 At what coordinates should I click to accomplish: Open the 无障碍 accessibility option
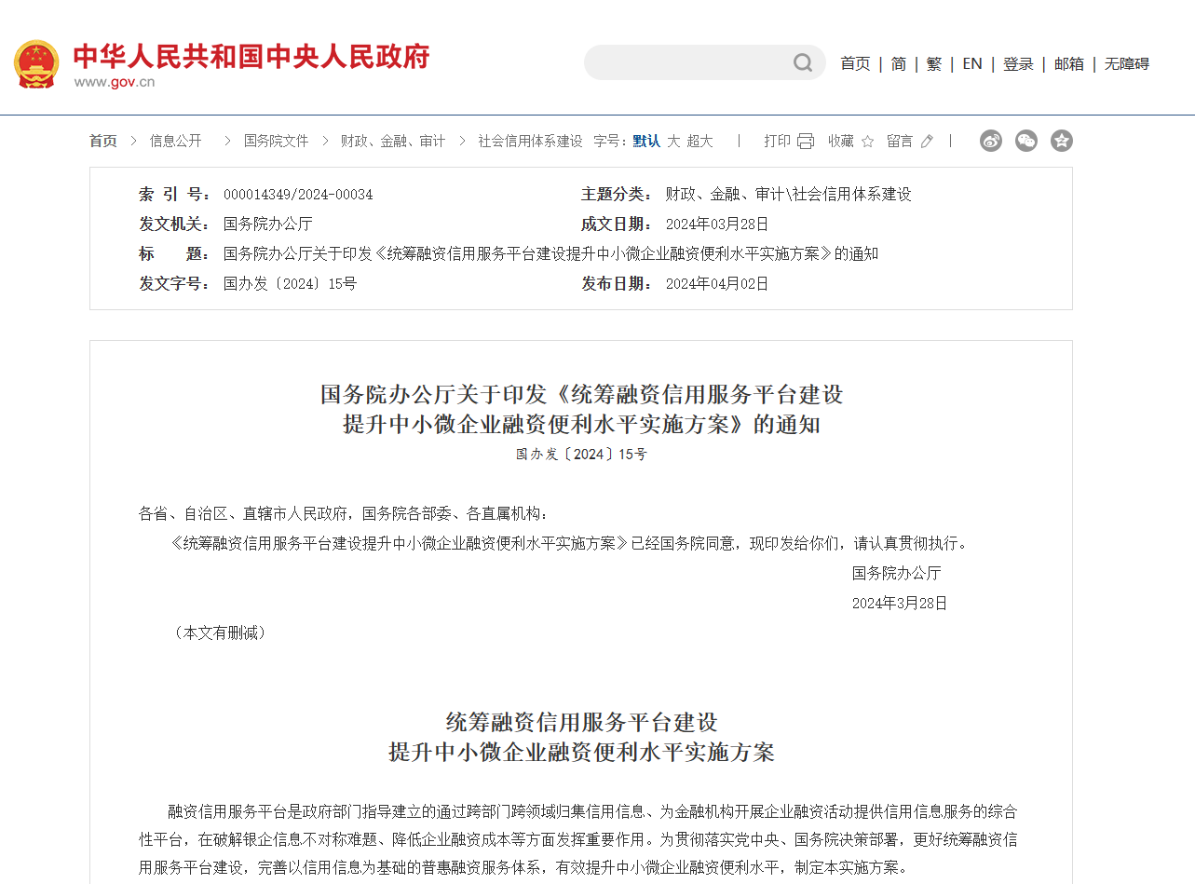(1126, 63)
